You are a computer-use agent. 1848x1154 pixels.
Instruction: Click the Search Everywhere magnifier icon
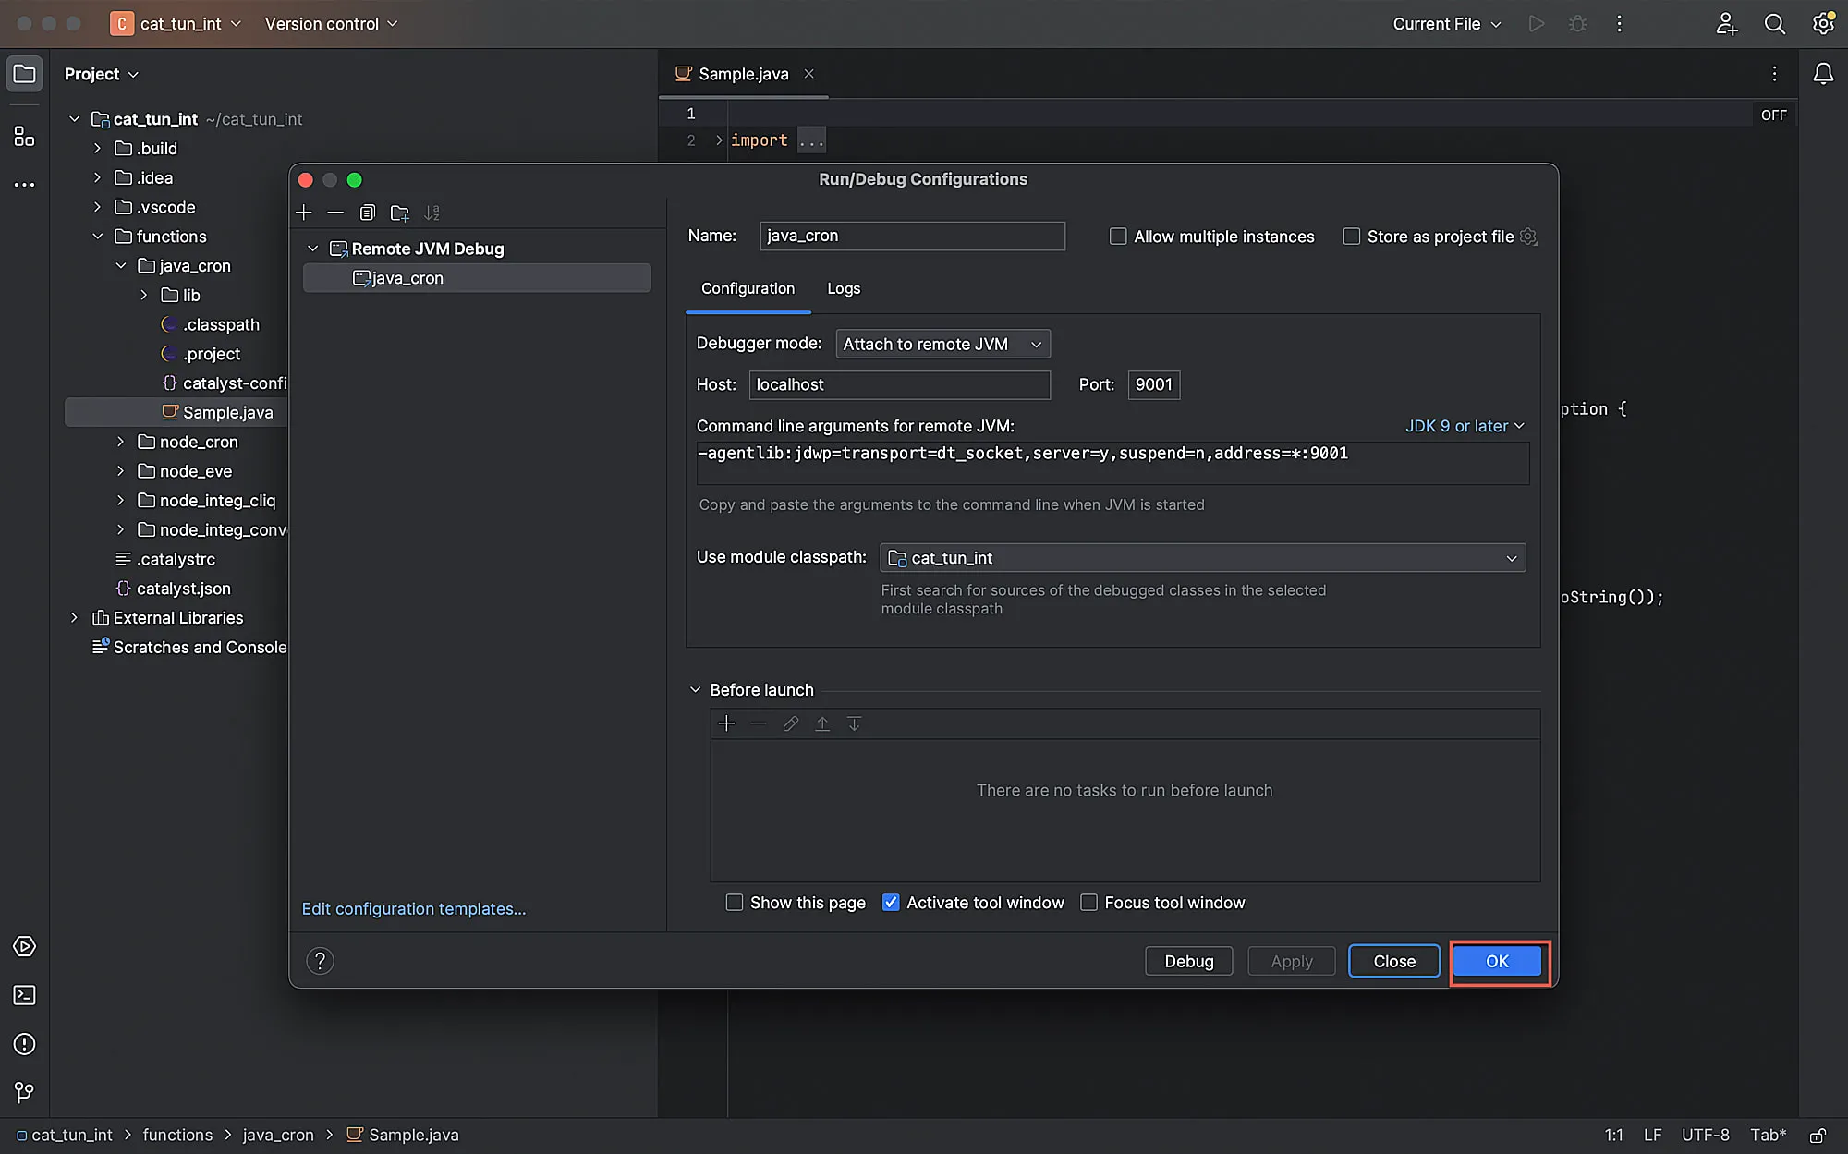pyautogui.click(x=1774, y=24)
